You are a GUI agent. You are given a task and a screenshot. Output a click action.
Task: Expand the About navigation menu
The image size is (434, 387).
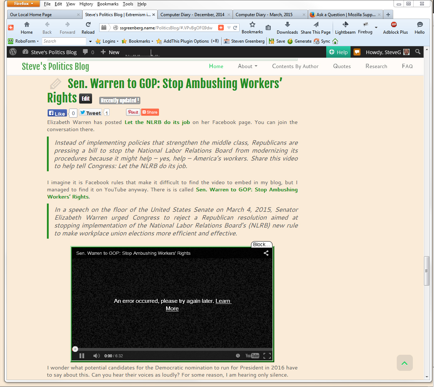[x=247, y=66]
